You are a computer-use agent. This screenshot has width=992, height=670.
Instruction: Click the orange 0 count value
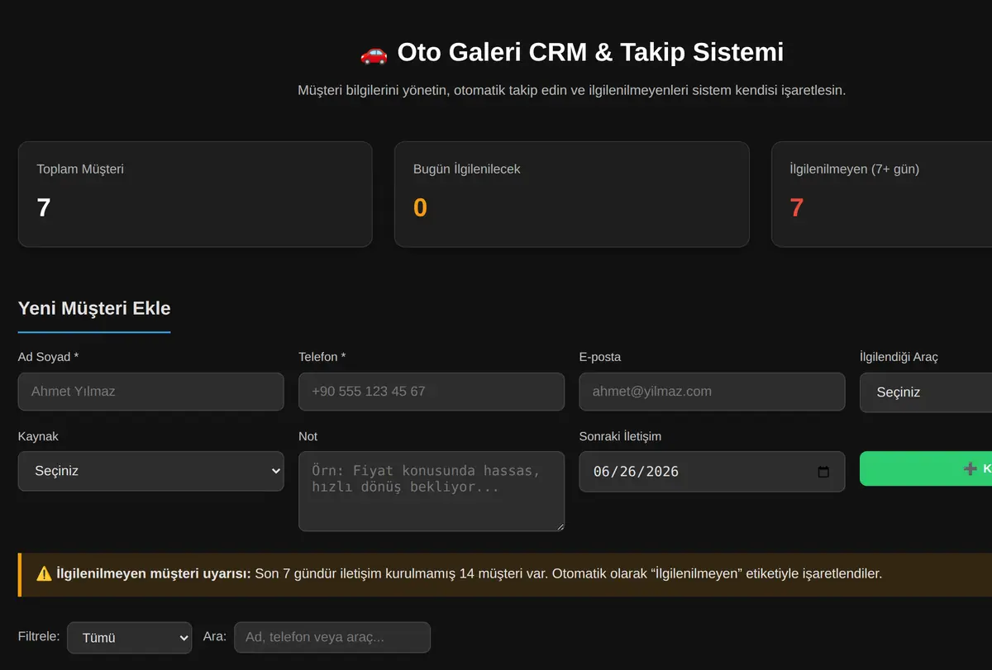(420, 207)
